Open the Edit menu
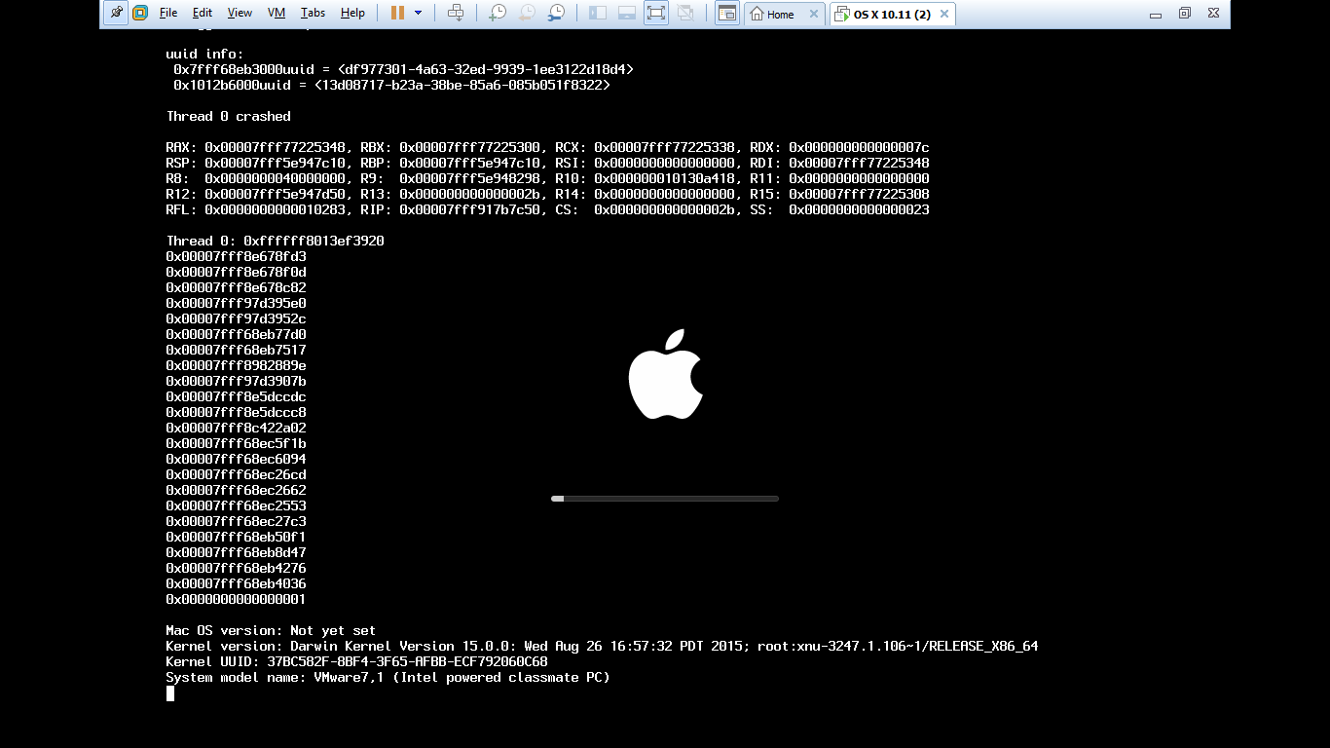 203,13
